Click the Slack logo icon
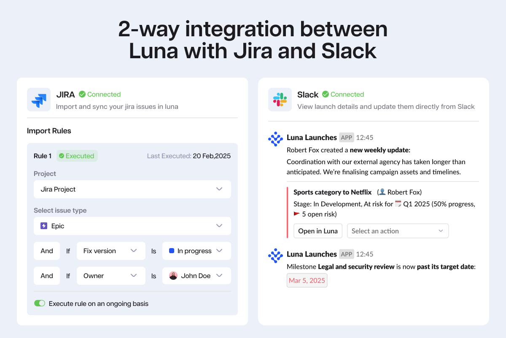 (280, 100)
